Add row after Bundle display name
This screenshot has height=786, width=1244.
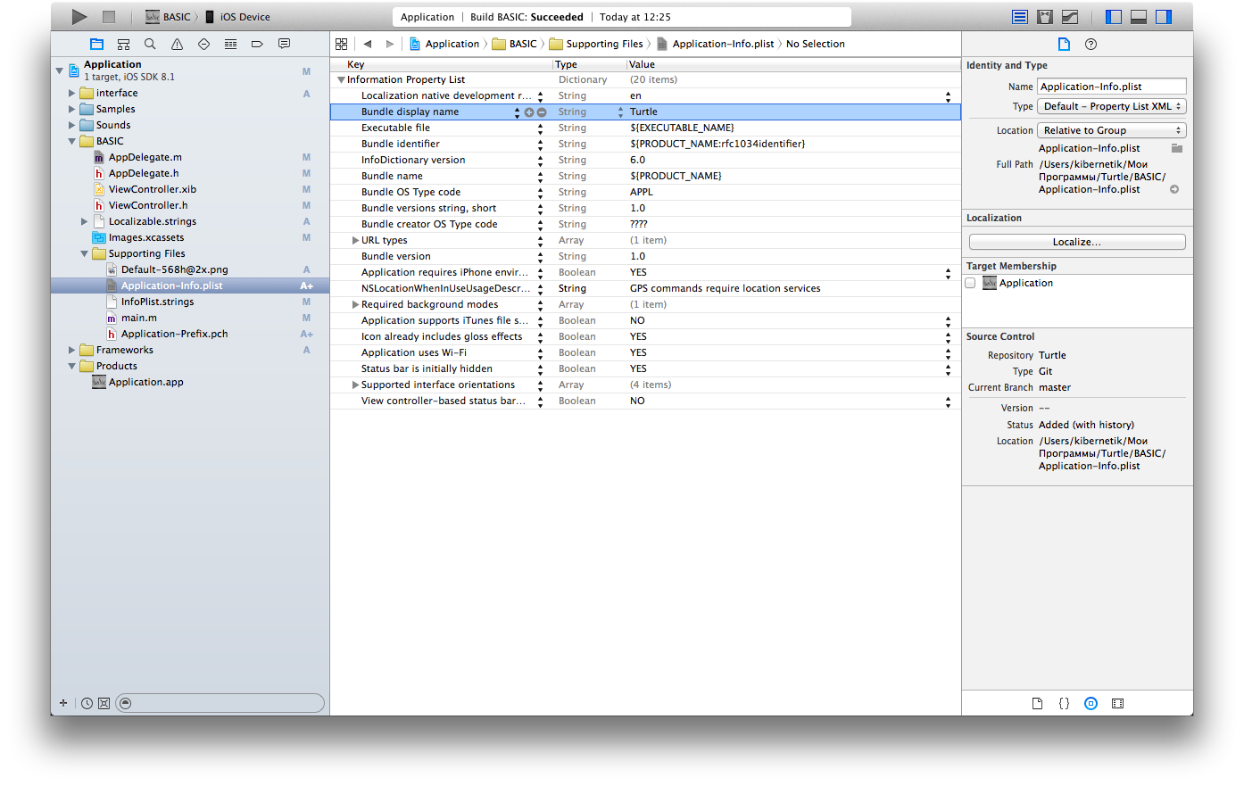[x=529, y=112]
